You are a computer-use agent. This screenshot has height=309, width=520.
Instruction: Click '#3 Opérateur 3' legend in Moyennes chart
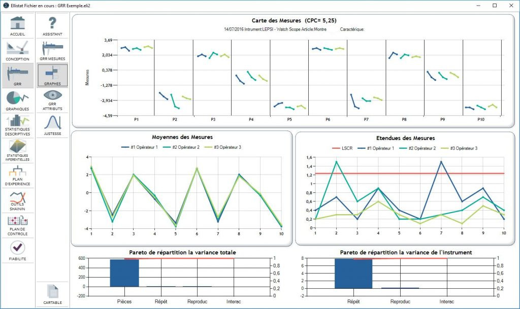[x=223, y=147]
